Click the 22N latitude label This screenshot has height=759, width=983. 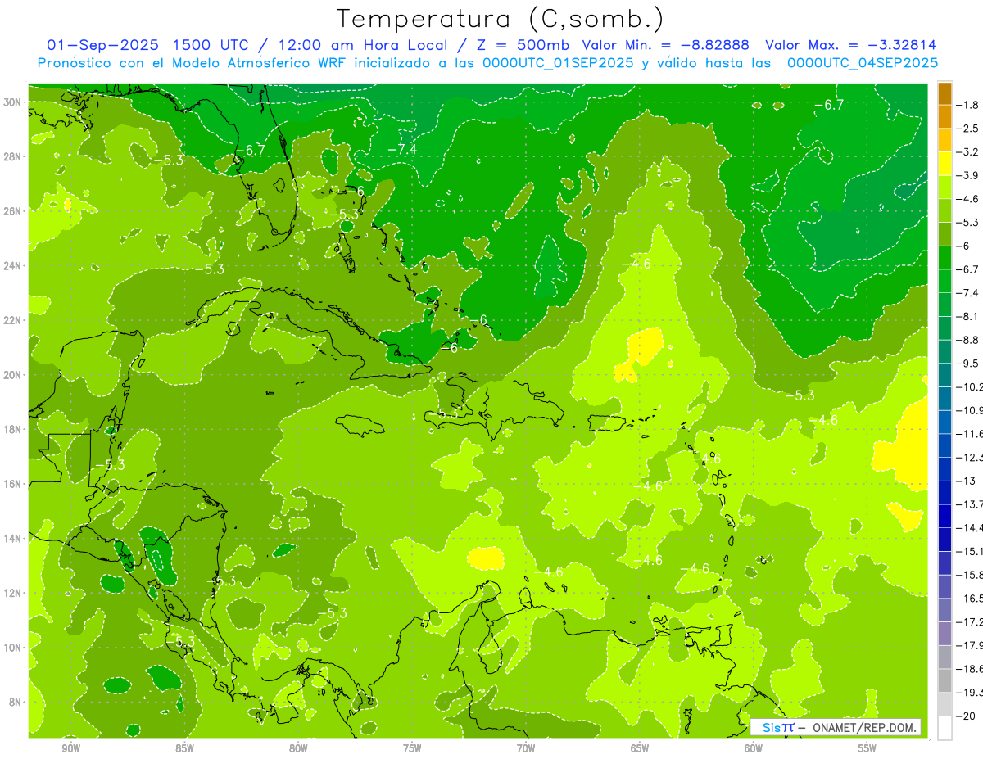[13, 319]
